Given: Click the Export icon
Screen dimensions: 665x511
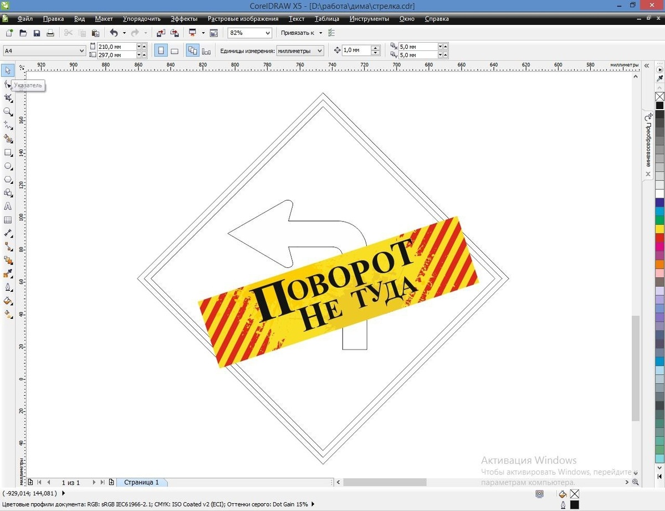Looking at the screenshot, I should 175,33.
